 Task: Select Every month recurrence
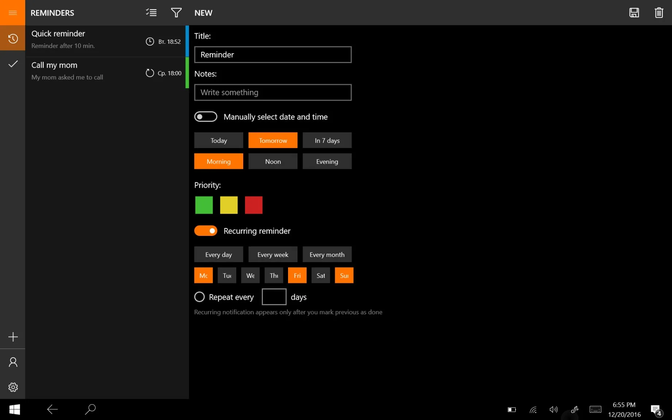pyautogui.click(x=327, y=254)
